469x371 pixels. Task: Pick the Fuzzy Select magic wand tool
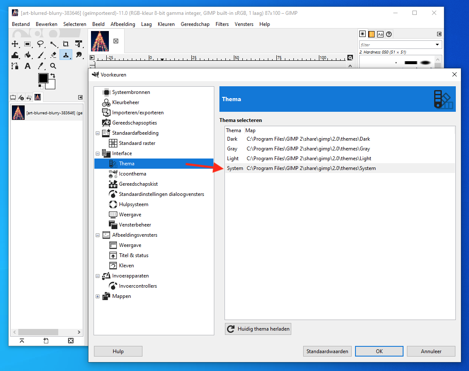pos(53,44)
